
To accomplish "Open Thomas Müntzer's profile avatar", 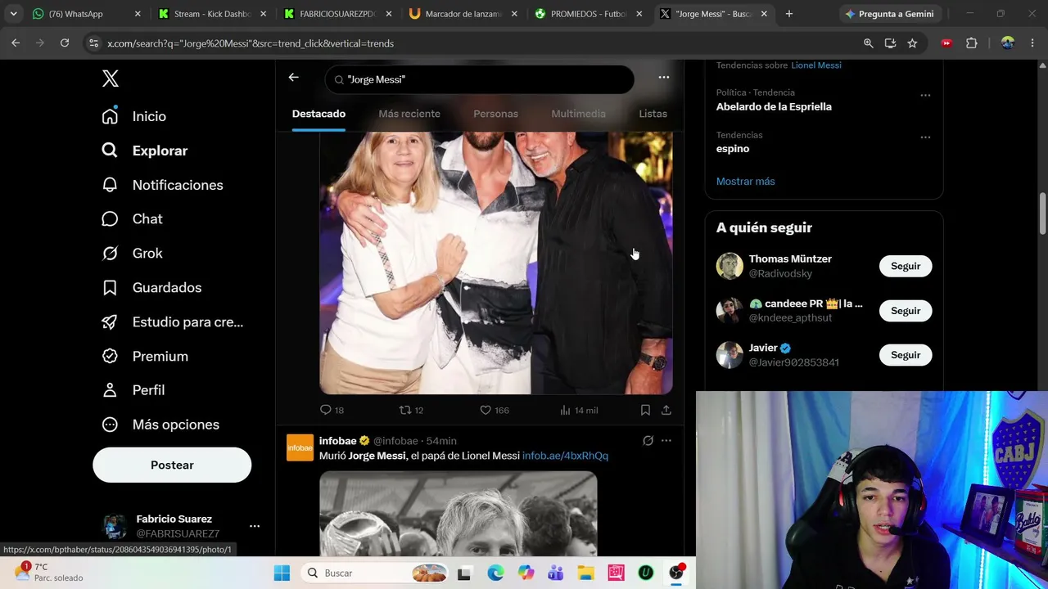I will coord(730,266).
